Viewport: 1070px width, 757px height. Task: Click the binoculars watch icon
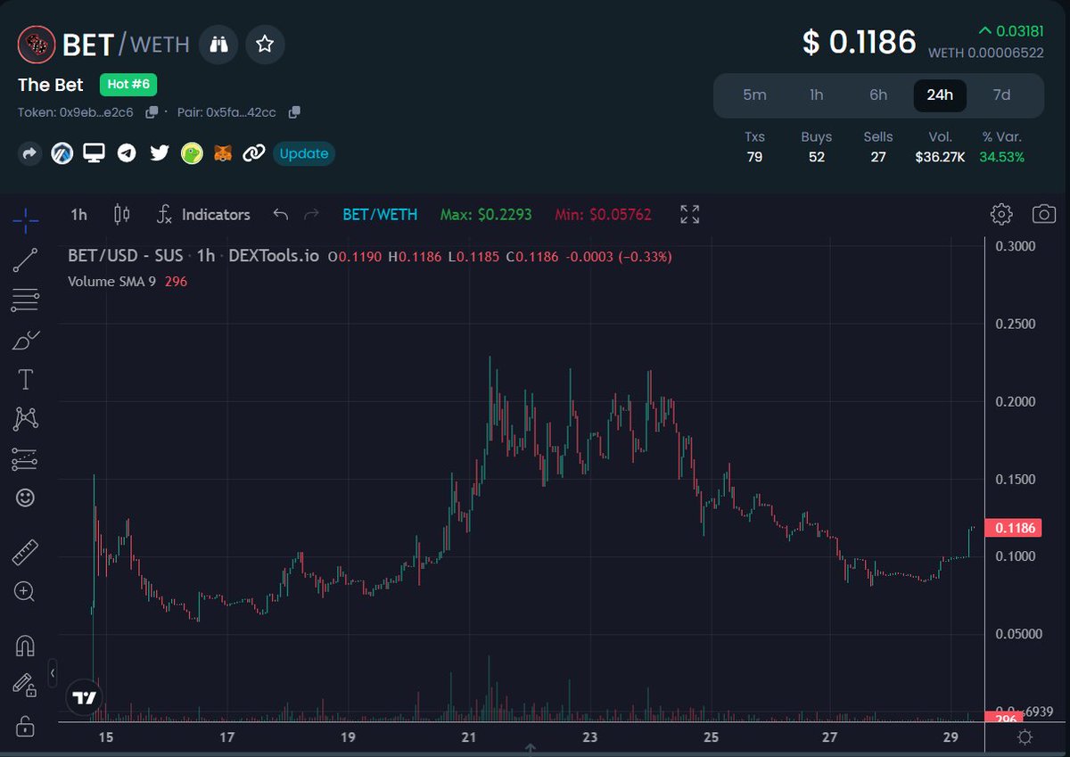[x=218, y=44]
